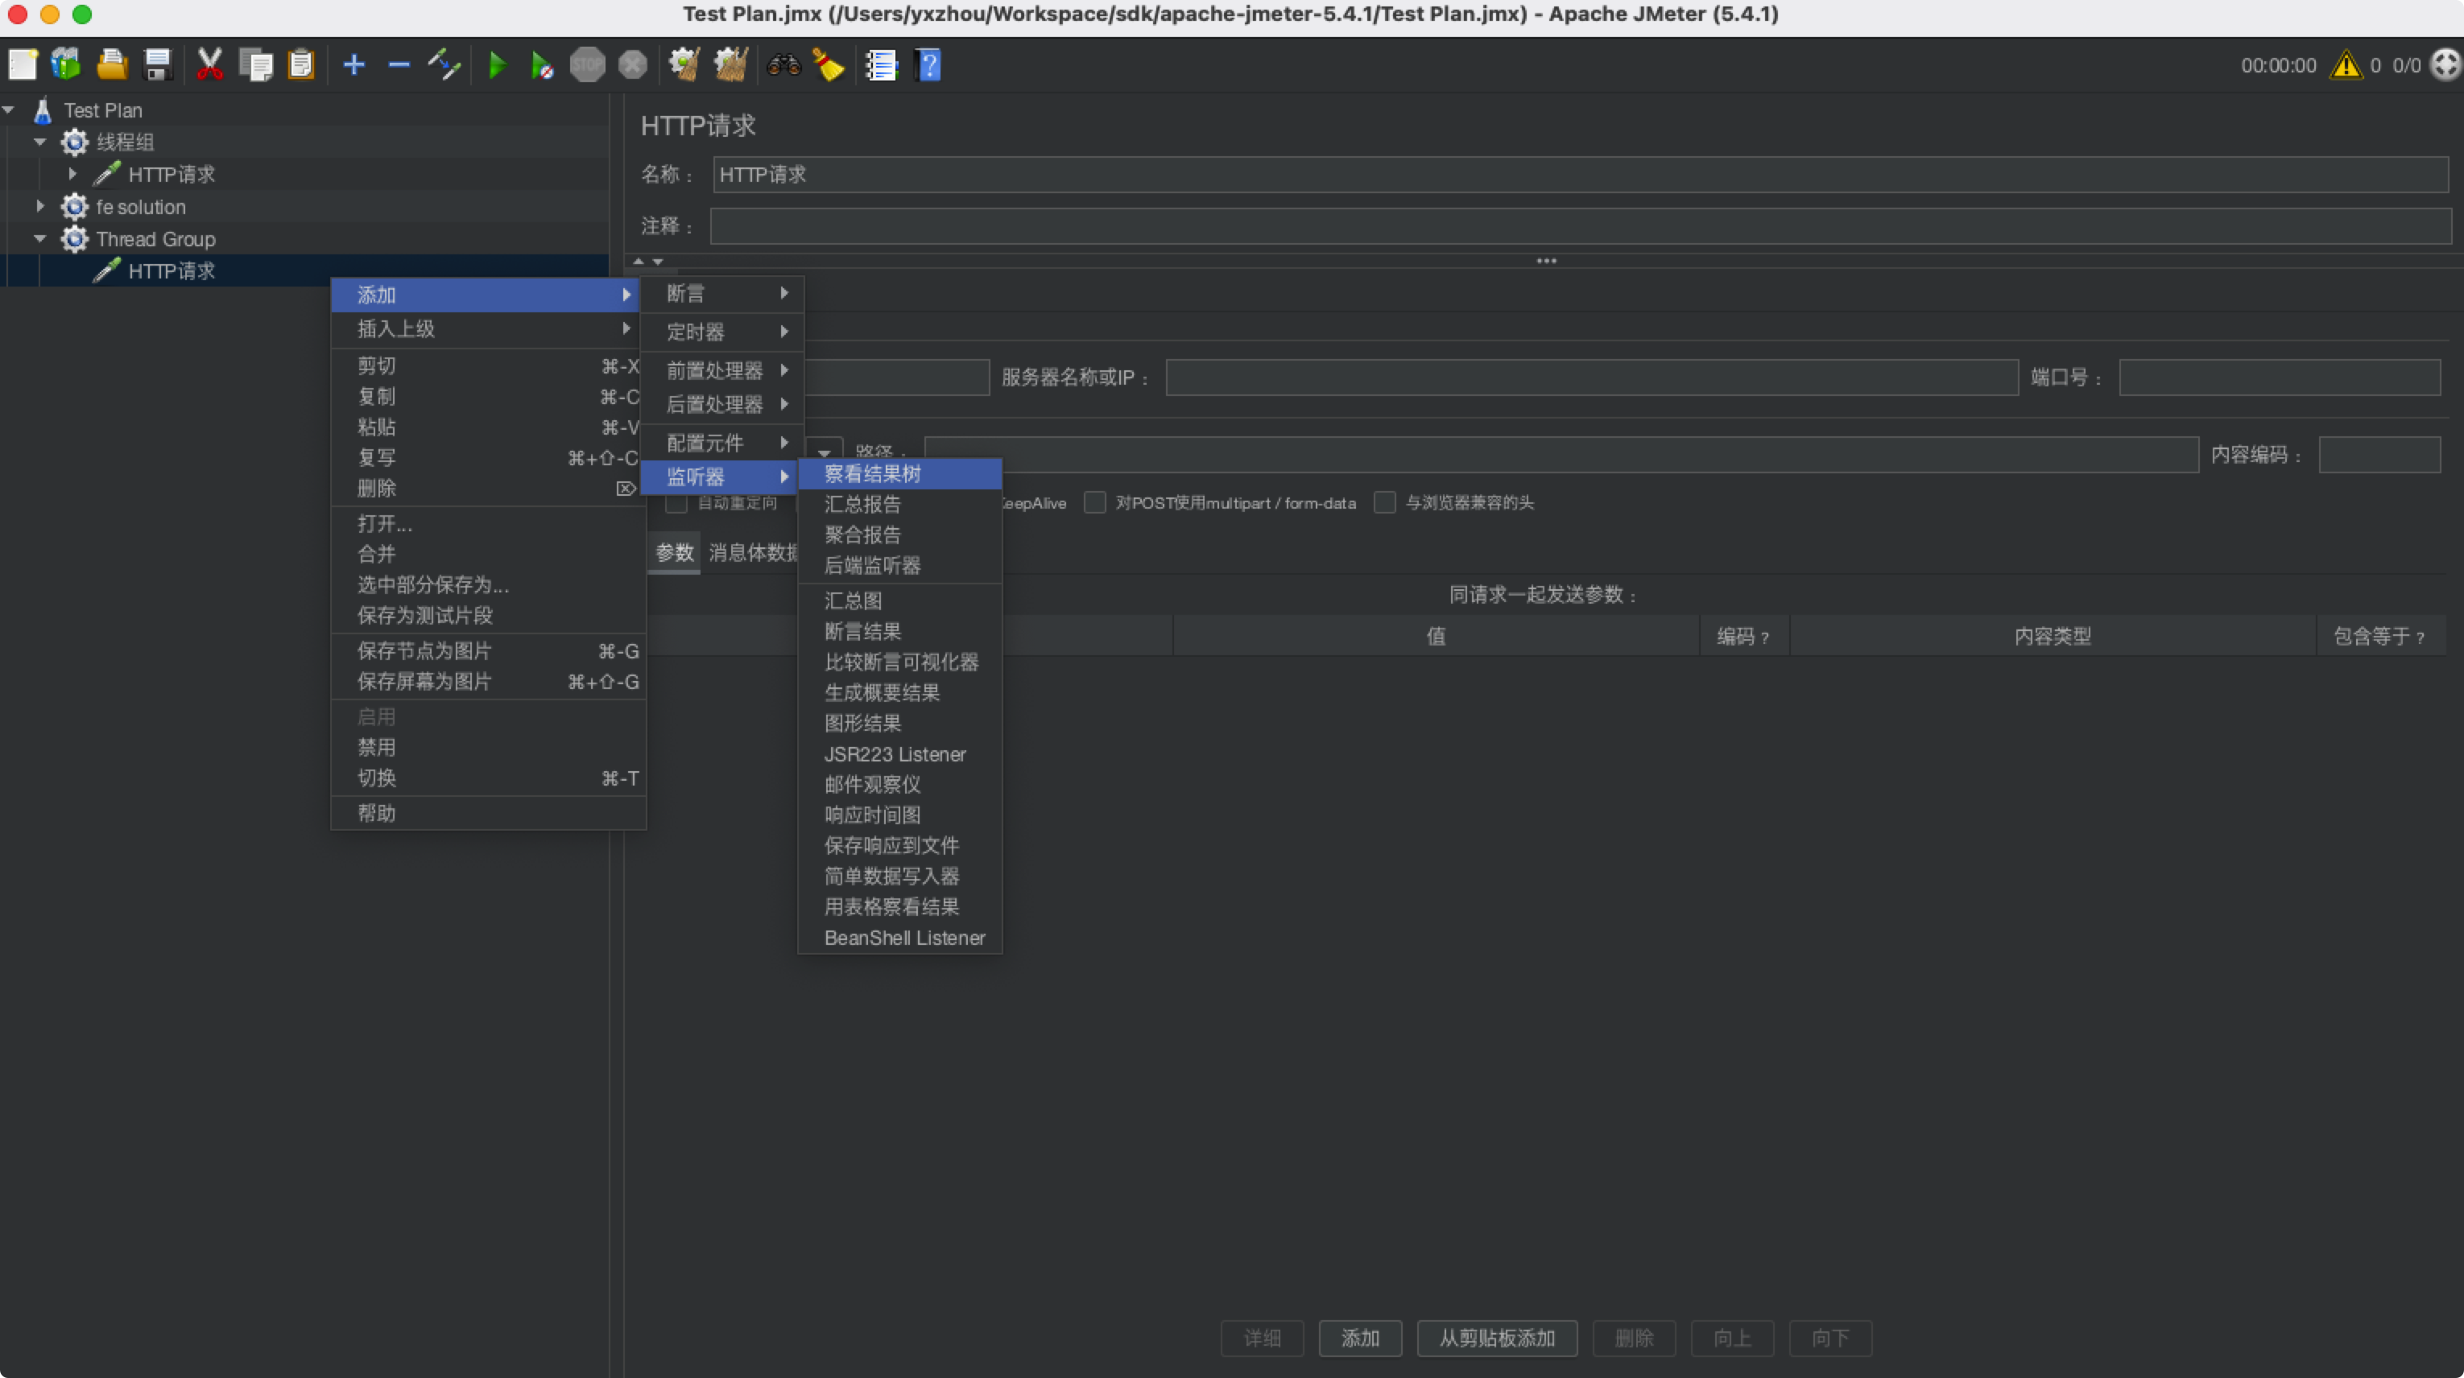Image resolution: width=2464 pixels, height=1378 pixels.
Task: Start the test with green play icon
Action: coord(497,65)
